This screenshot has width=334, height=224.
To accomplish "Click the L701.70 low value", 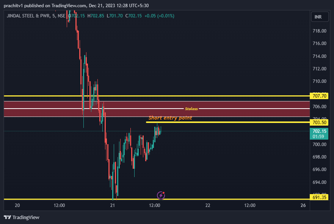I will 114,16.
